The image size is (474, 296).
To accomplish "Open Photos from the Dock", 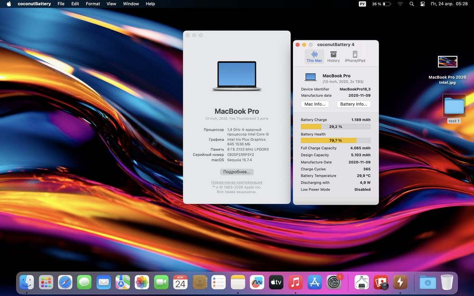I will tap(142, 283).
